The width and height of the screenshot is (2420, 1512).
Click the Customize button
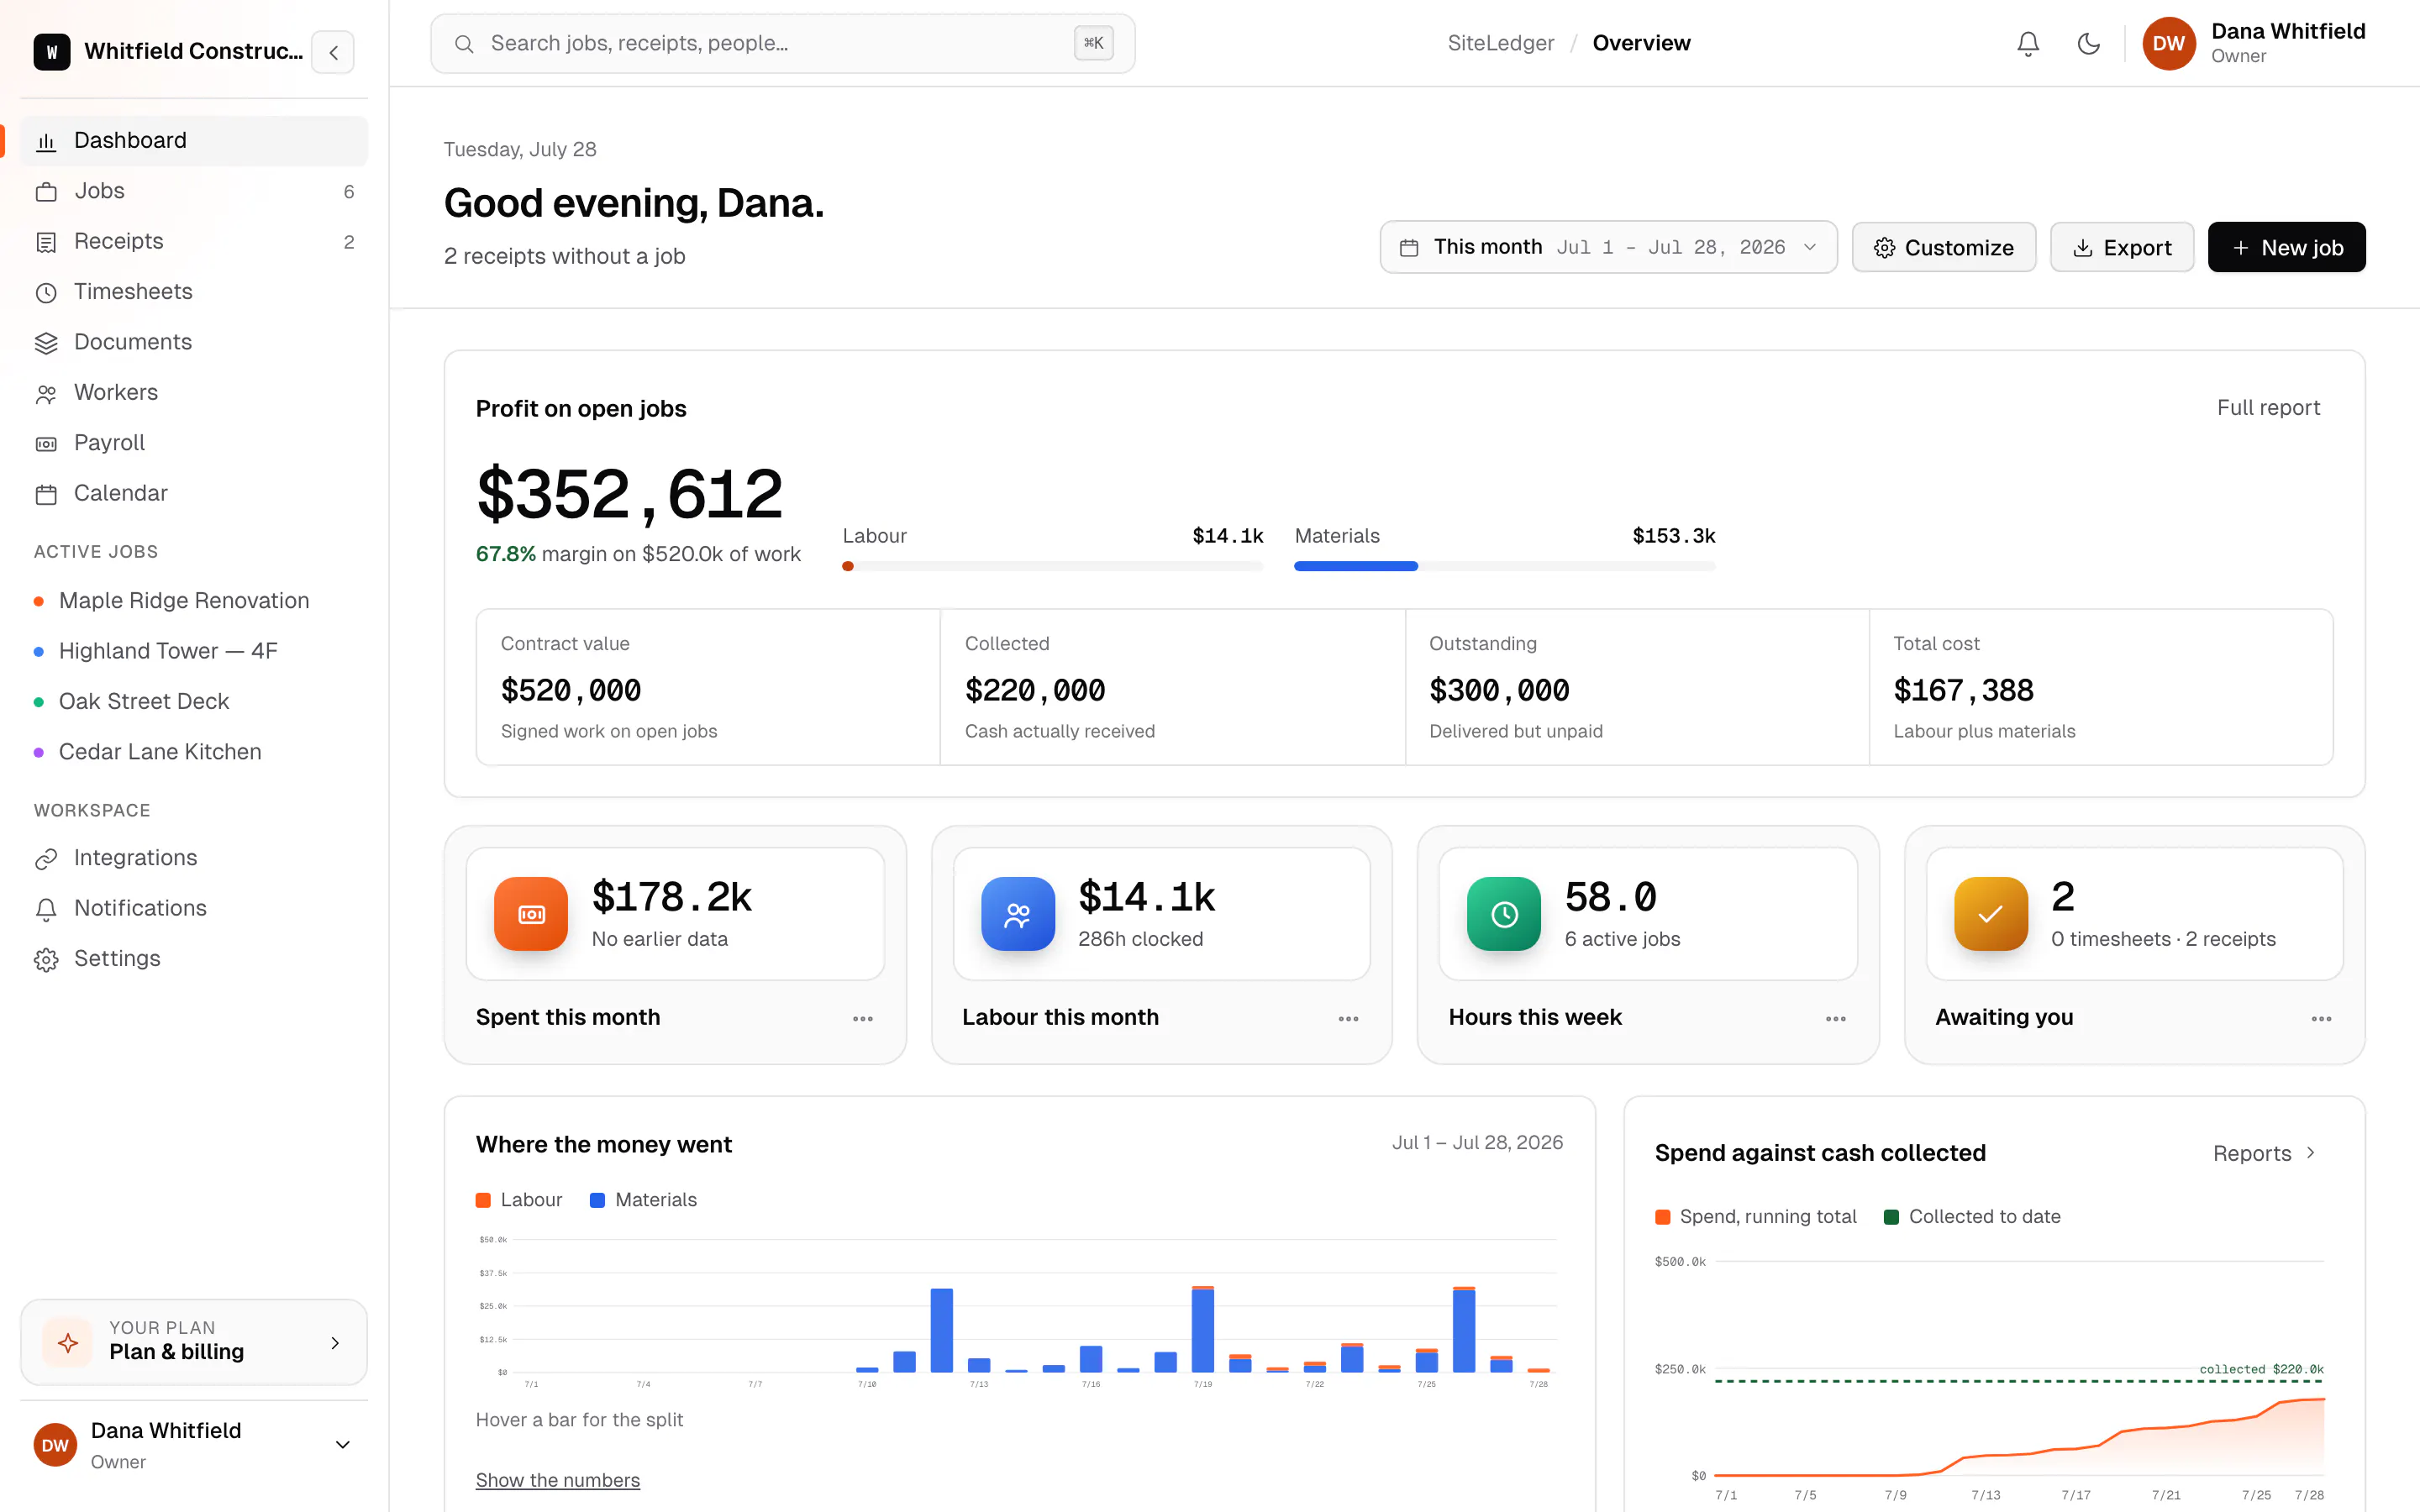[x=1944, y=247]
